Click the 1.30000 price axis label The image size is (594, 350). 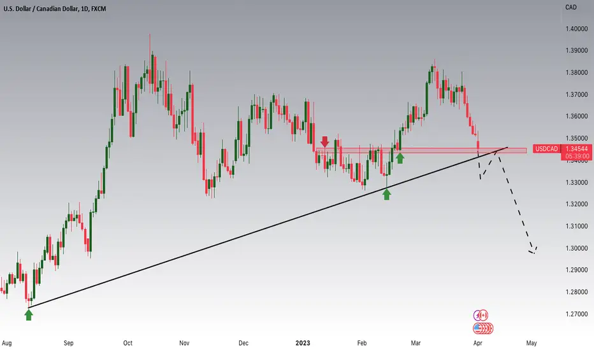[x=577, y=248]
